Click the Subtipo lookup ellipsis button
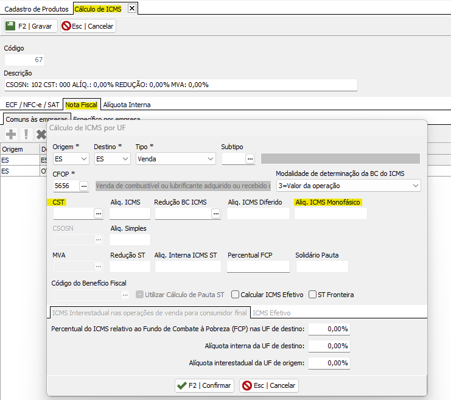Viewport: 451px width, 400px height. [250, 159]
